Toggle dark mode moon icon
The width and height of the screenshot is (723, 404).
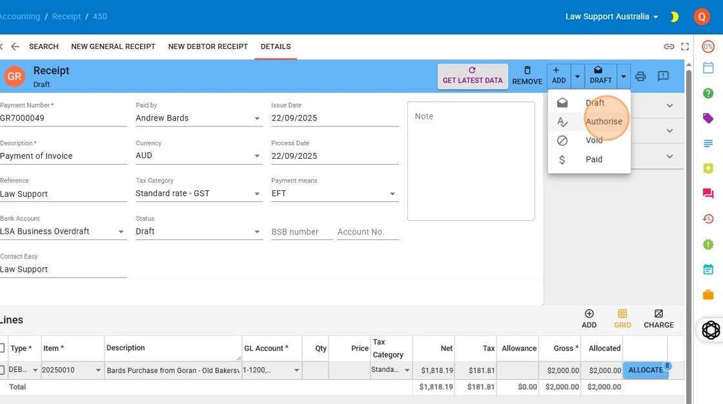coord(675,17)
